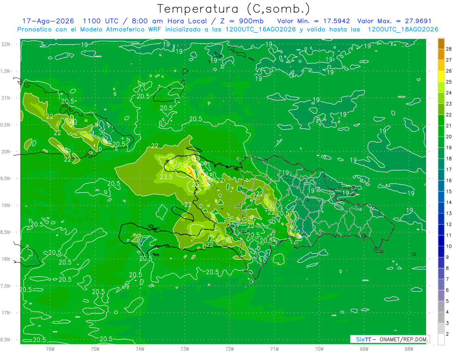Screen dimensions: 459x354
Task: Click the time text "1100 UTC"
Action: point(101,21)
